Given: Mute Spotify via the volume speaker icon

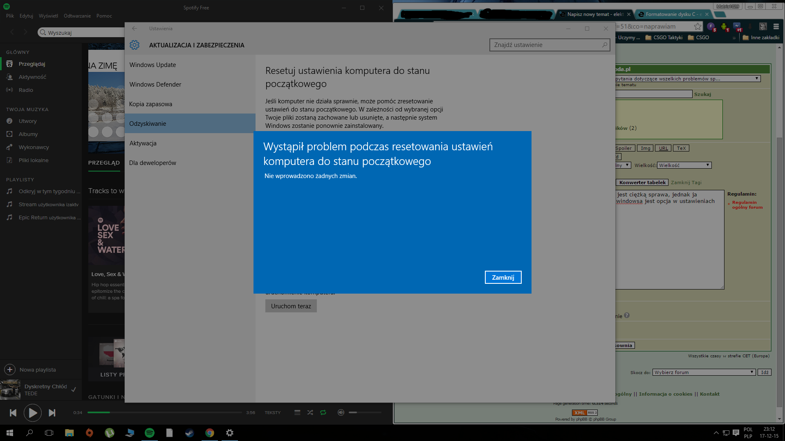Looking at the screenshot, I should point(341,412).
